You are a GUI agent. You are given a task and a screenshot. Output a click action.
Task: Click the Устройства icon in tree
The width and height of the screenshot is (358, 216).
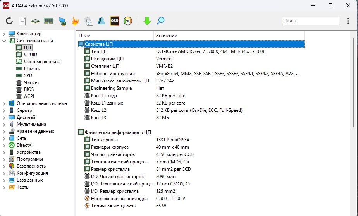click(x=11, y=153)
